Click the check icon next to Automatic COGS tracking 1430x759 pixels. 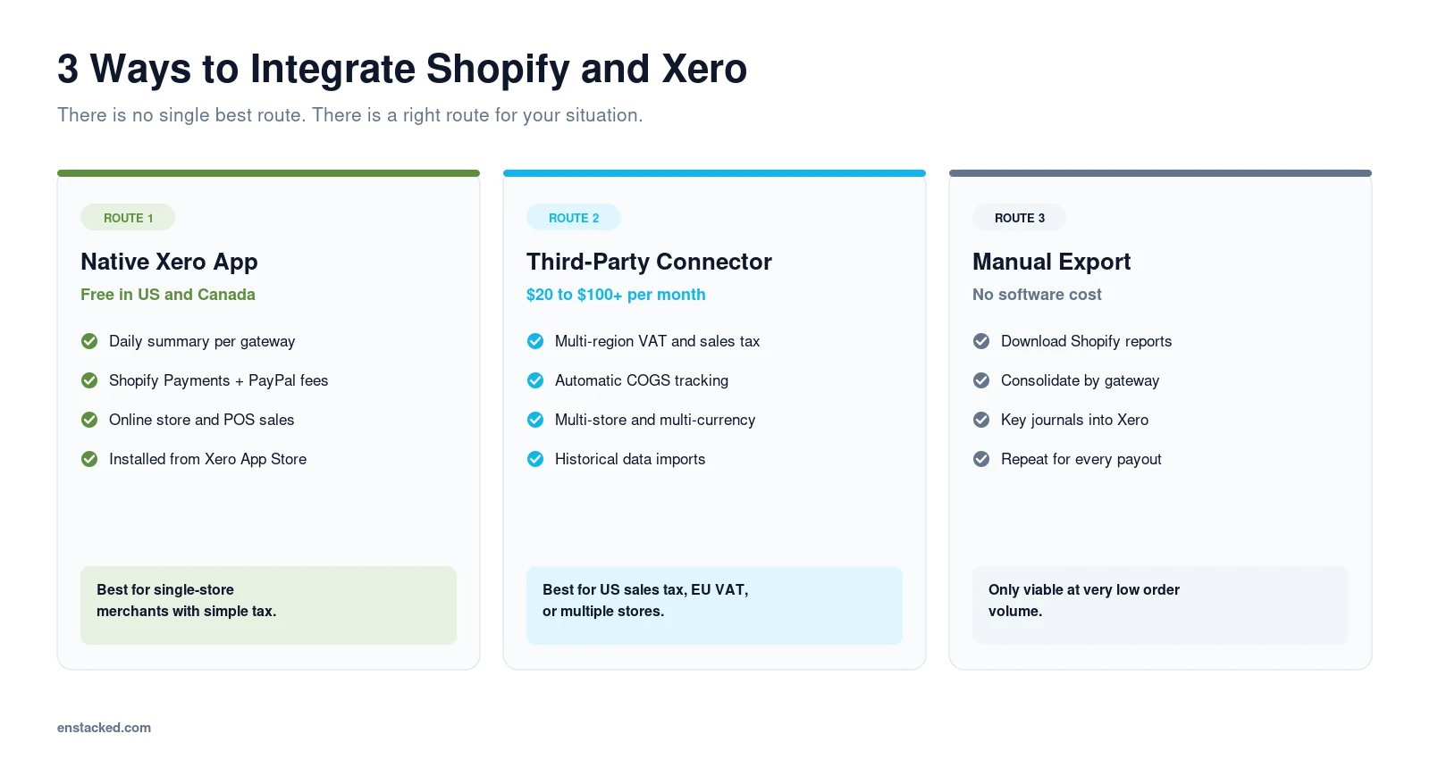pyautogui.click(x=535, y=380)
